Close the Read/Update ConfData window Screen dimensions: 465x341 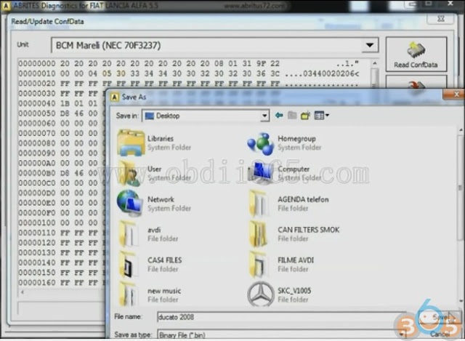[441, 19]
